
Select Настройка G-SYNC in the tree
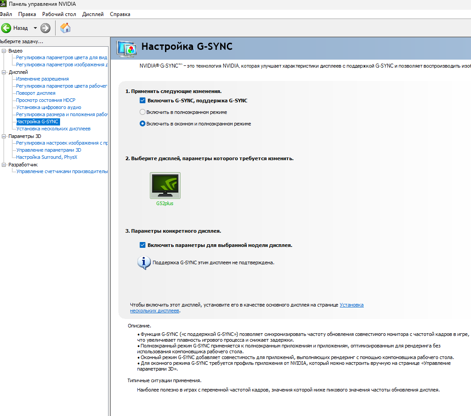point(38,121)
